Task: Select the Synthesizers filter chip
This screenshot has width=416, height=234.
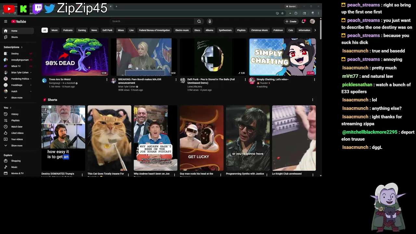Action: pos(225,30)
